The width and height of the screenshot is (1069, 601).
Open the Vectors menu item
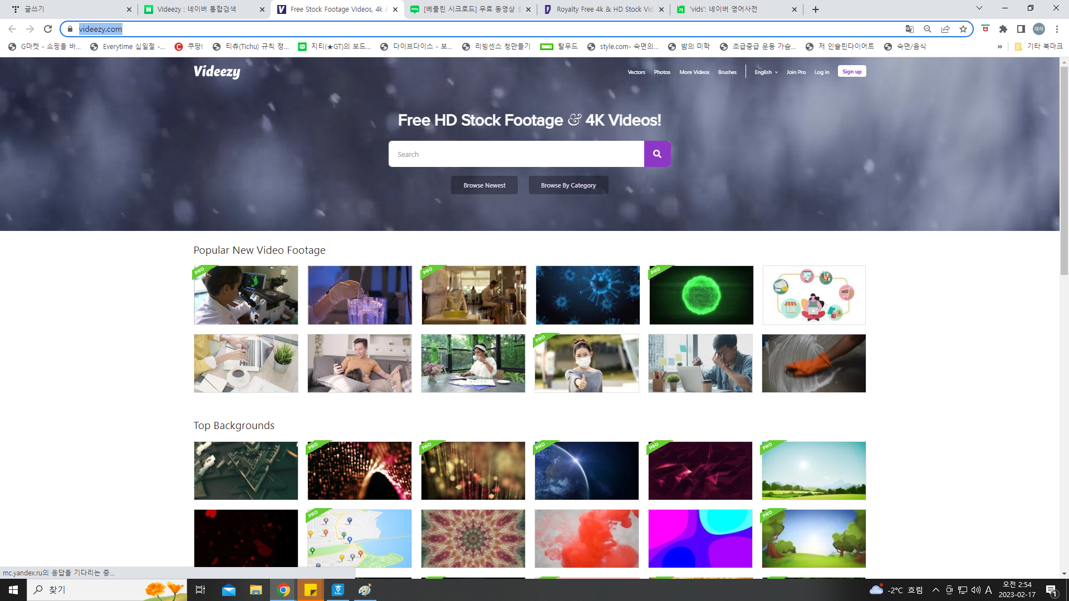point(636,72)
